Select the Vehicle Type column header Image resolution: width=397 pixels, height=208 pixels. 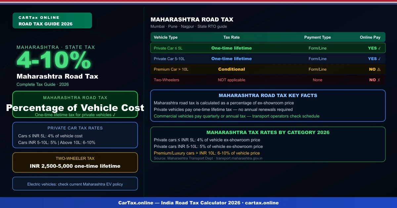pos(165,37)
